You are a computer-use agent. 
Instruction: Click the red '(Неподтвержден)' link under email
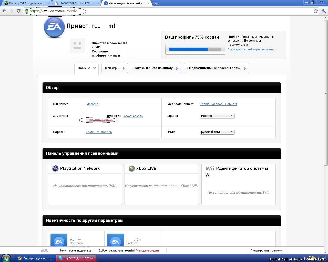click(99, 120)
